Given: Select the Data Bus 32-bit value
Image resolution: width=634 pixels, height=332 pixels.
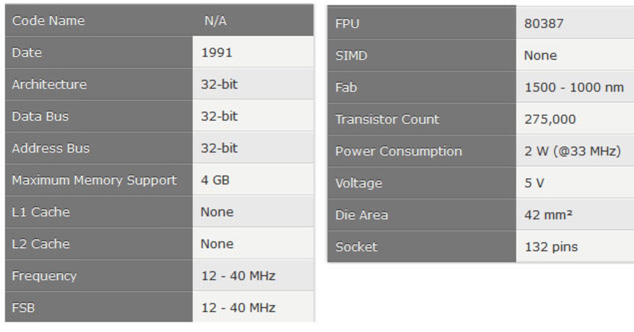Looking at the screenshot, I should pyautogui.click(x=219, y=116).
